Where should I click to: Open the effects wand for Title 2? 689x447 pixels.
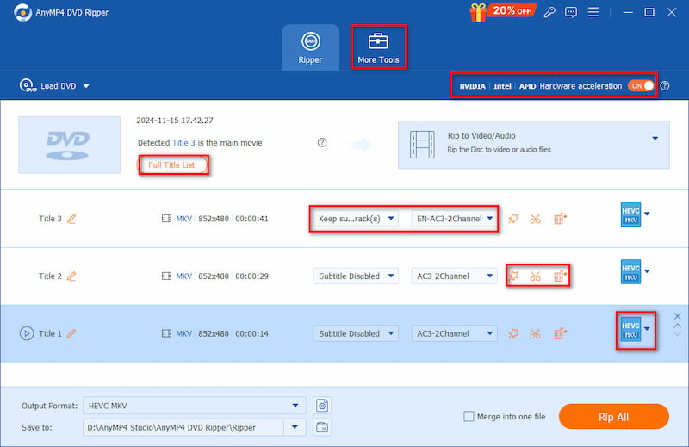[x=513, y=276]
